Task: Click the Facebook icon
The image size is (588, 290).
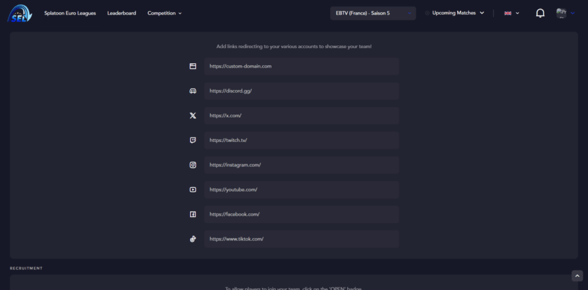Action: click(x=193, y=214)
